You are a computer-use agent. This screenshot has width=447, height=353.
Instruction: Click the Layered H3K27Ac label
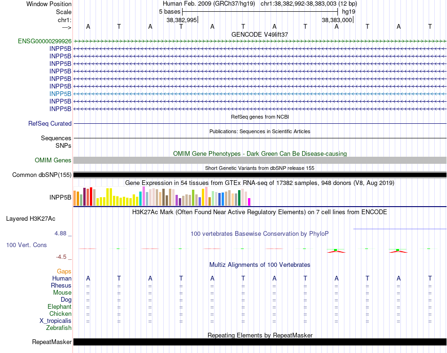[31, 219]
